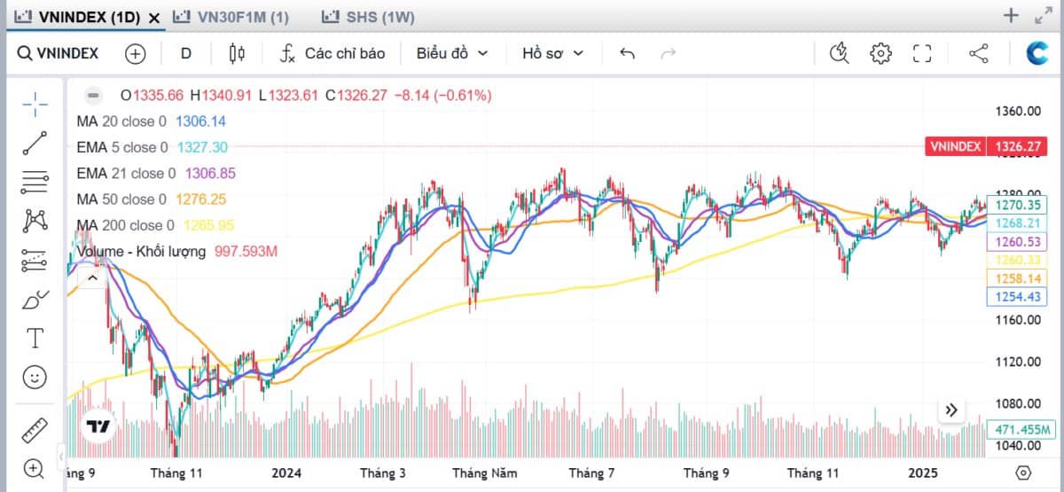Image resolution: width=1064 pixels, height=492 pixels.
Task: Select the ruler measure tool
Action: point(35,430)
